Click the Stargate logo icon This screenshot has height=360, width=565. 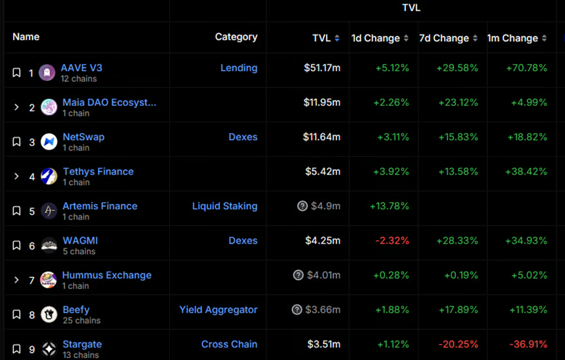(49, 349)
